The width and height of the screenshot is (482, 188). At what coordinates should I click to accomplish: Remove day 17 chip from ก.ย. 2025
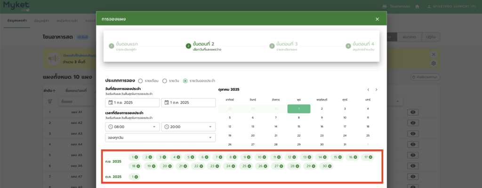pos(370,157)
